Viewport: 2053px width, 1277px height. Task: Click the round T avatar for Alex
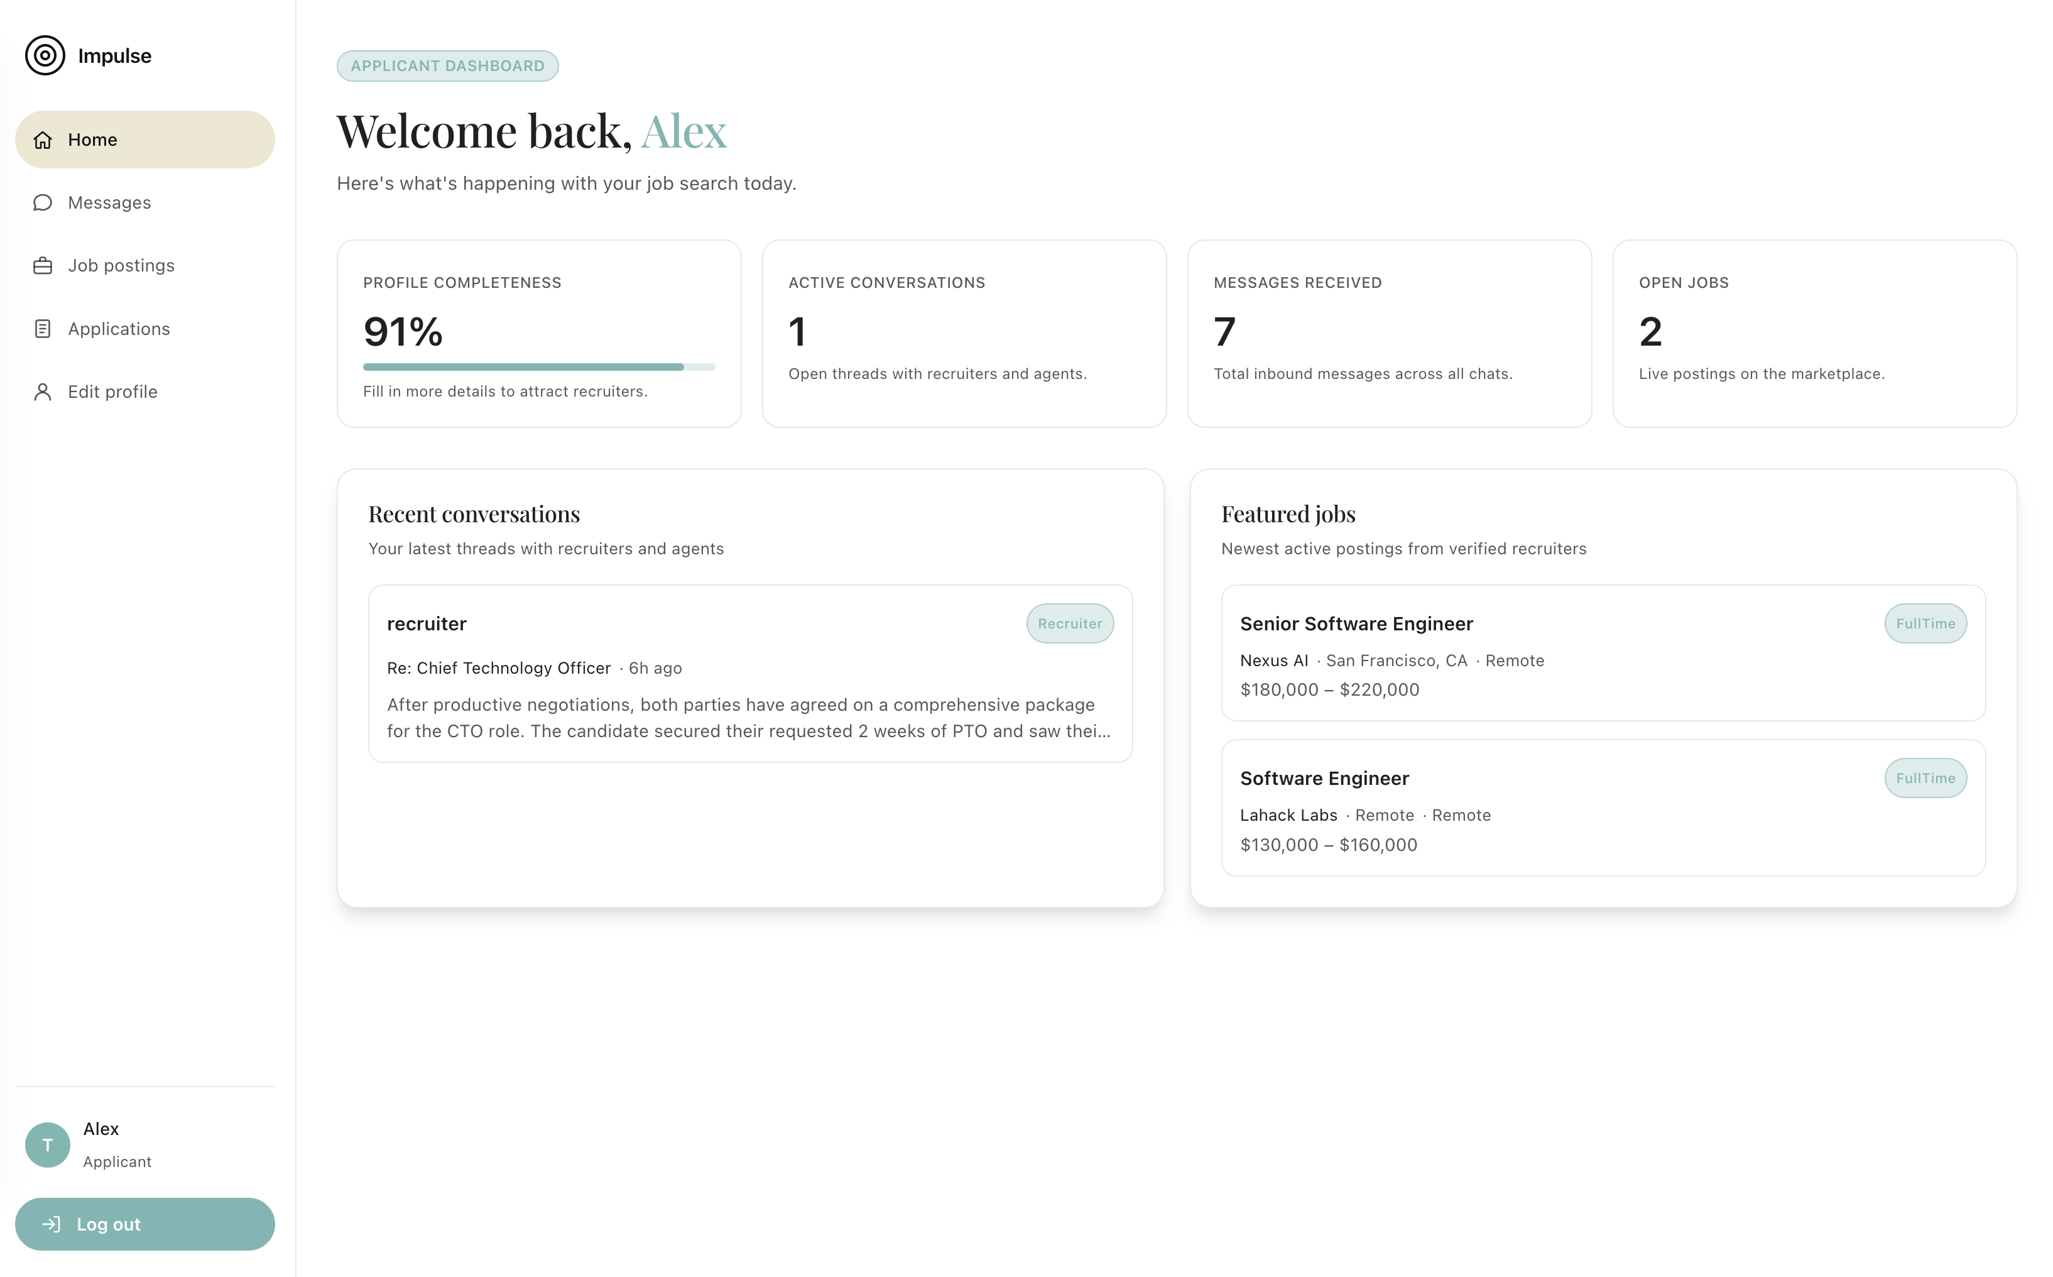pos(47,1144)
